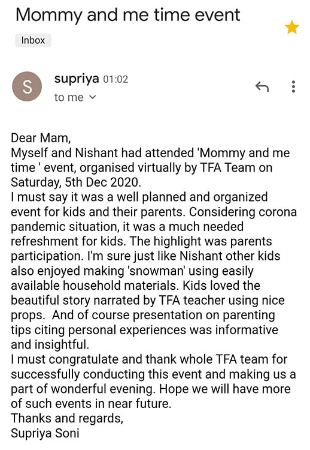Click 'props.' word in the message body
The height and width of the screenshot is (450, 310).
(x=28, y=316)
